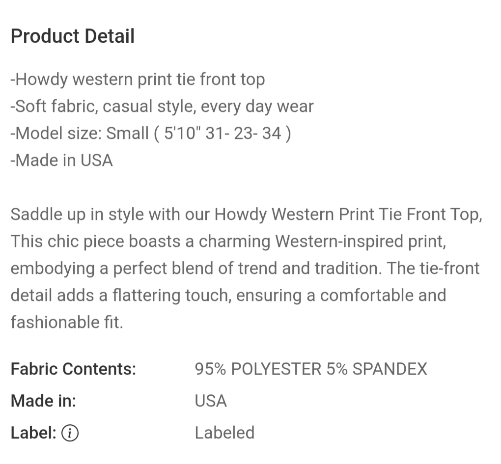Click the Saddle up in style sentence
This screenshot has width=501, height=464.
247,214
